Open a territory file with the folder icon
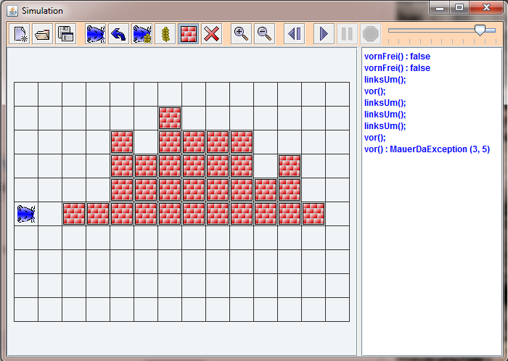This screenshot has height=361, width=508. click(42, 33)
